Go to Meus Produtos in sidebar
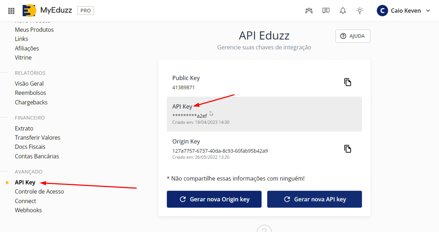Image resolution: width=439 pixels, height=232 pixels. tap(34, 30)
